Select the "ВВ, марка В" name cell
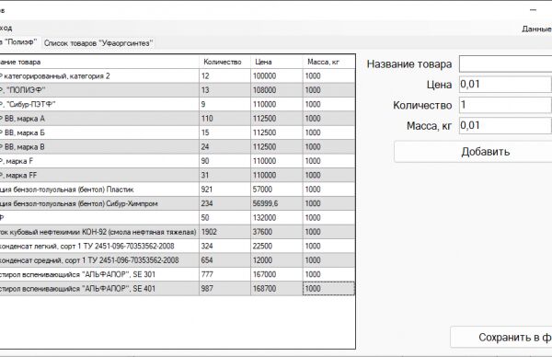 click(99, 147)
